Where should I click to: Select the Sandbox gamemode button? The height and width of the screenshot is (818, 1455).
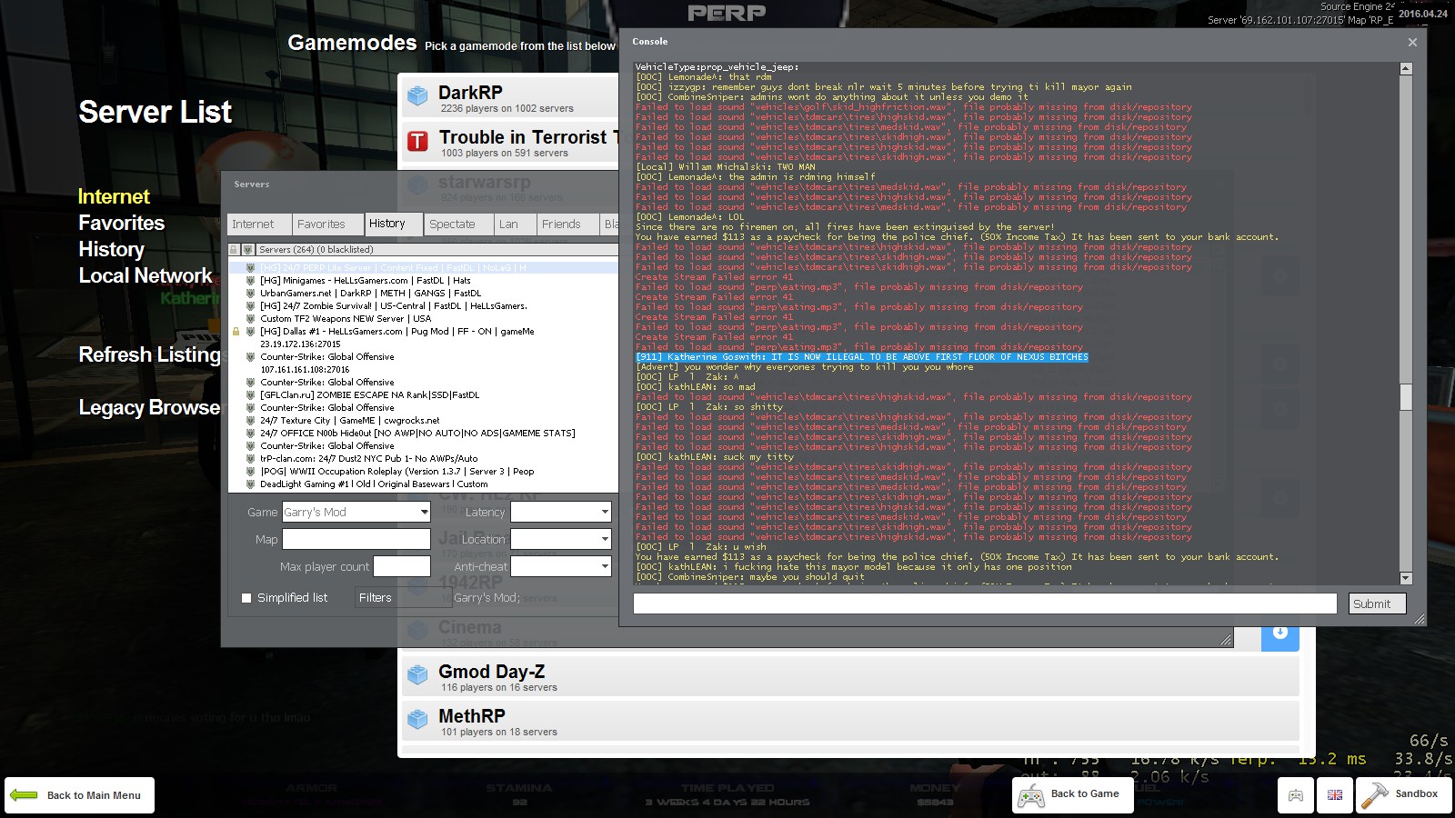click(1402, 795)
